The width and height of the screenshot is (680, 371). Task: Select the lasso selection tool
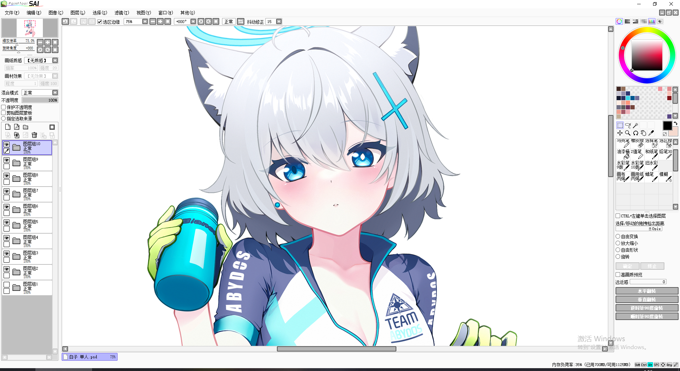628,125
